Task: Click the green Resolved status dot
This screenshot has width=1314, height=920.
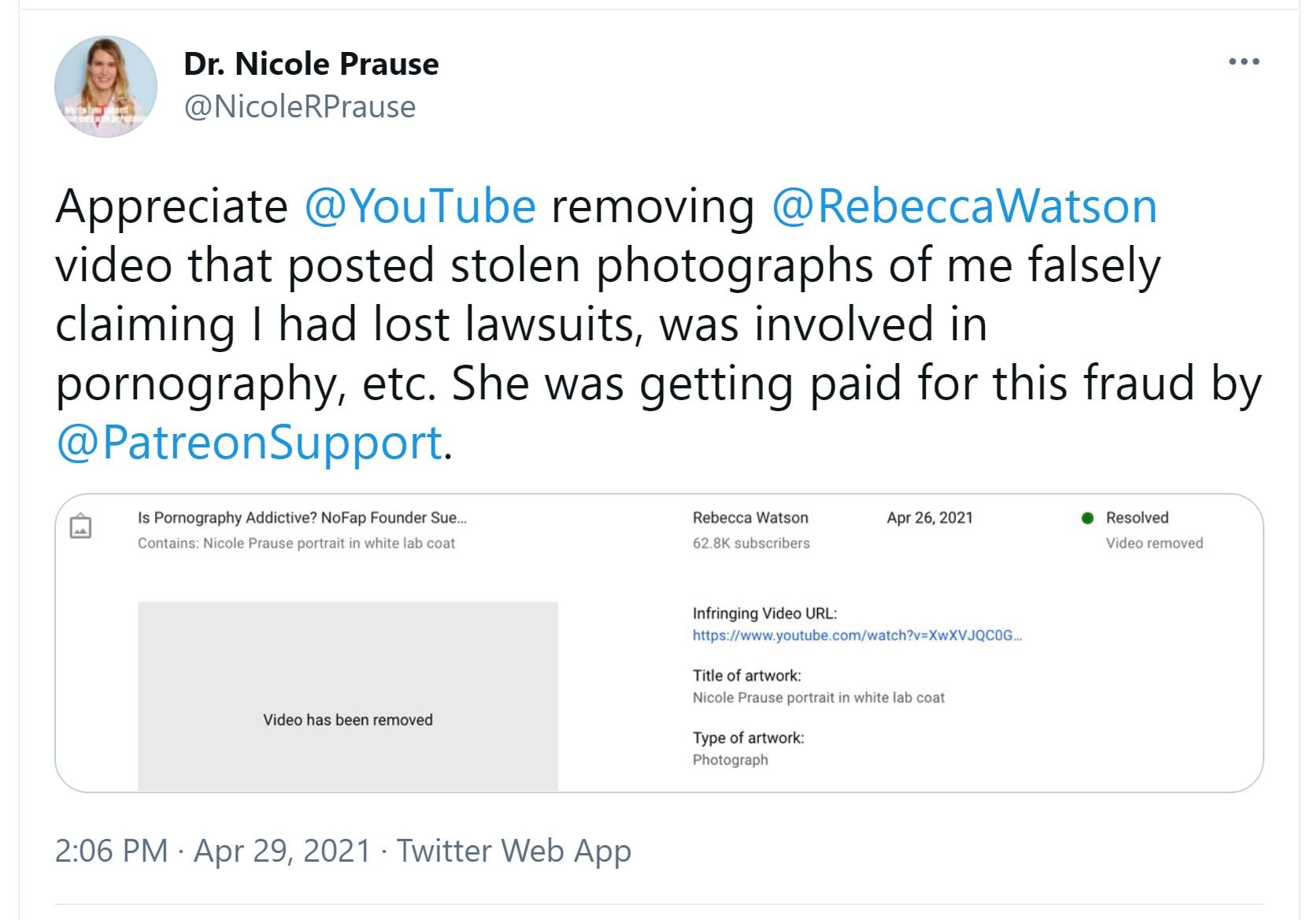Action: coord(1088,517)
